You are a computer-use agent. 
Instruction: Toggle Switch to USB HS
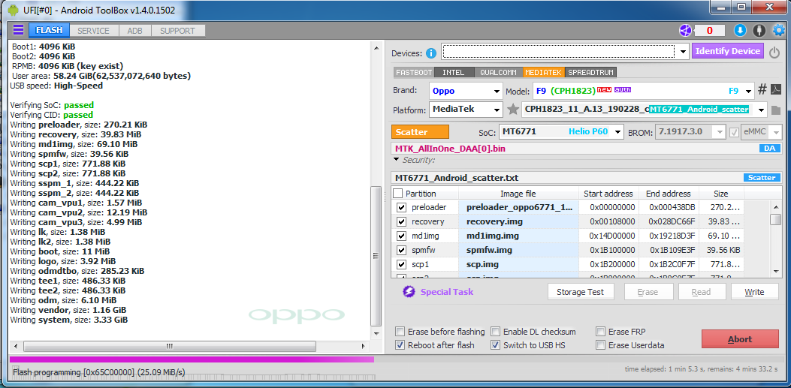pos(496,345)
